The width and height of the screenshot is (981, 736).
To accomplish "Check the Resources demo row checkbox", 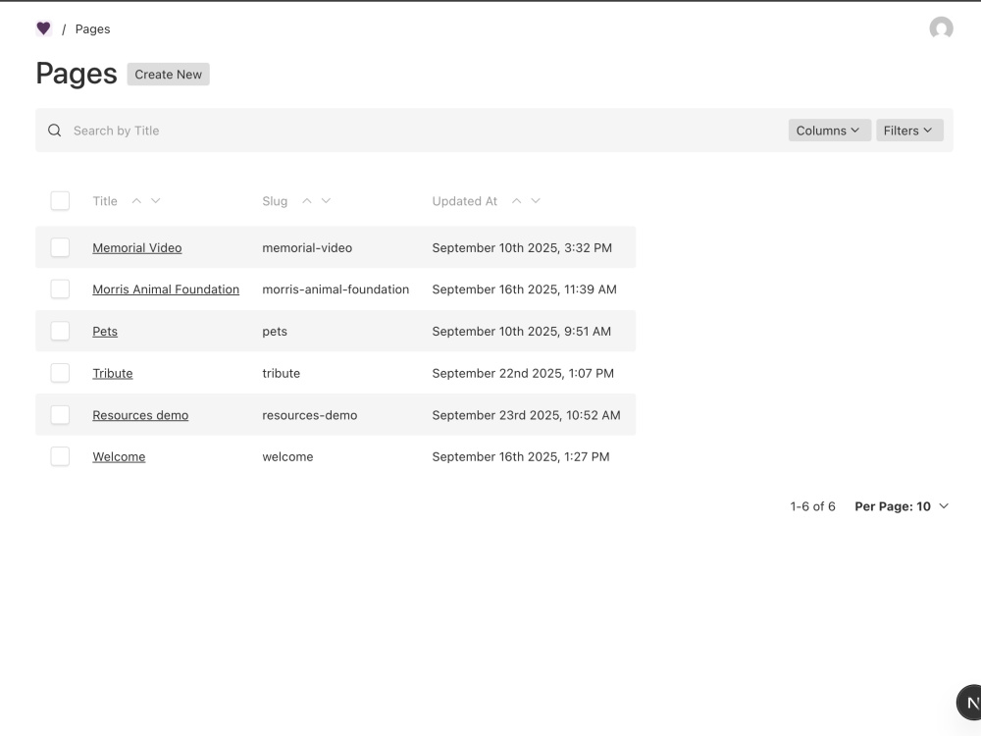I will point(60,415).
